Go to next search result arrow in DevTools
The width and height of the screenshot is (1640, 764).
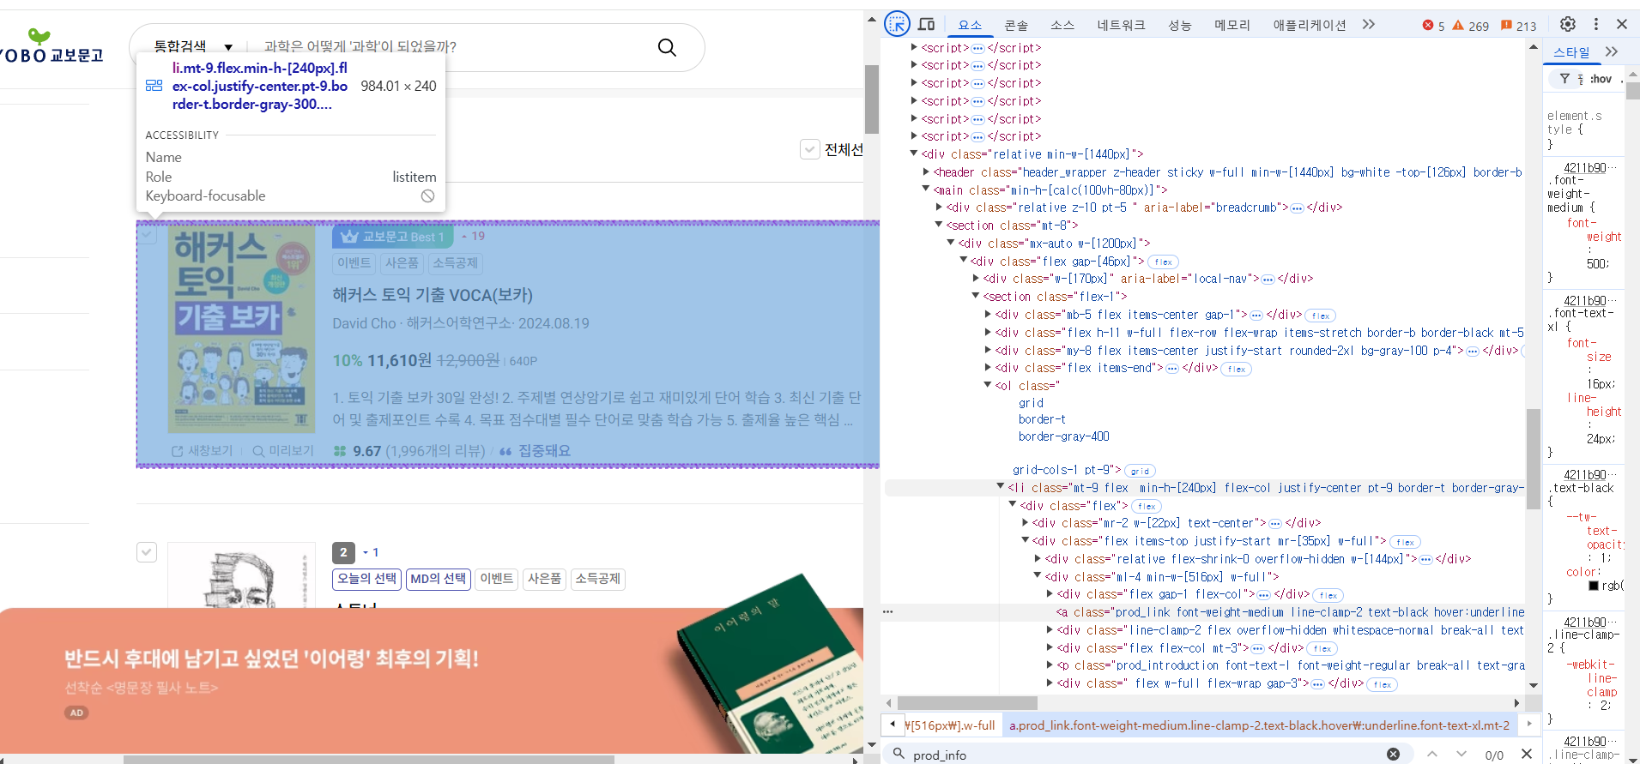[1461, 754]
